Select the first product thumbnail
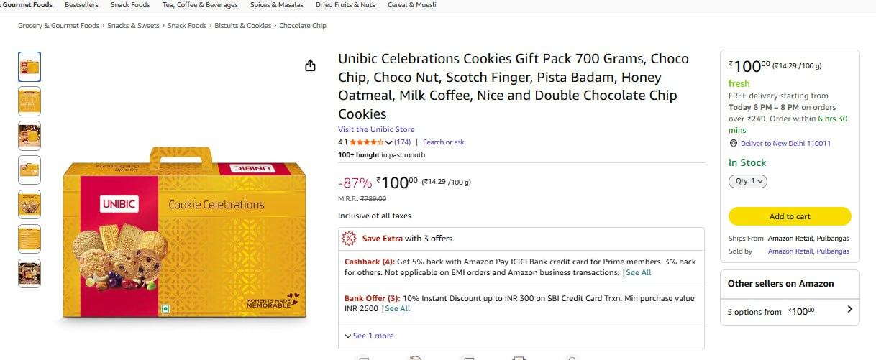Viewport: 876px width, 360px height. (x=29, y=67)
